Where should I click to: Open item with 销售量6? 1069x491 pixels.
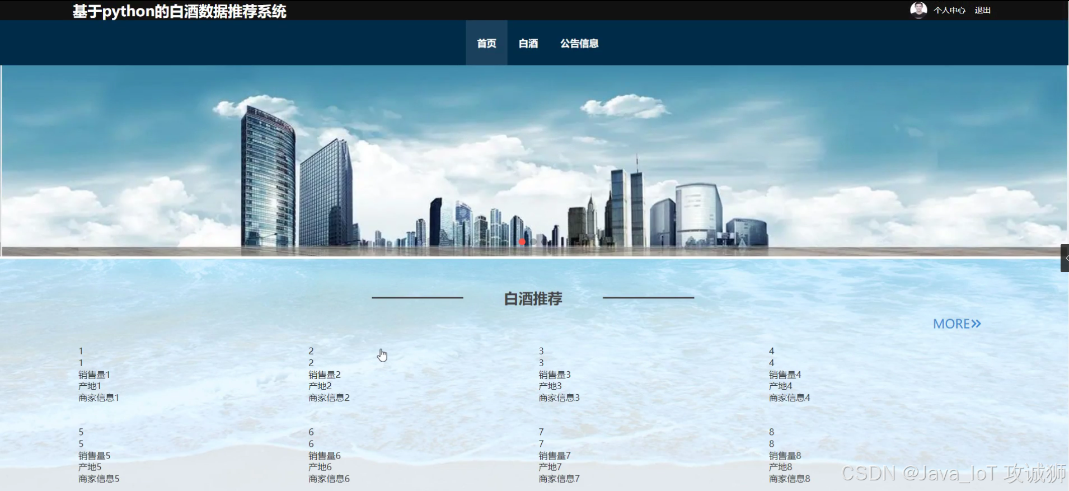tap(325, 456)
